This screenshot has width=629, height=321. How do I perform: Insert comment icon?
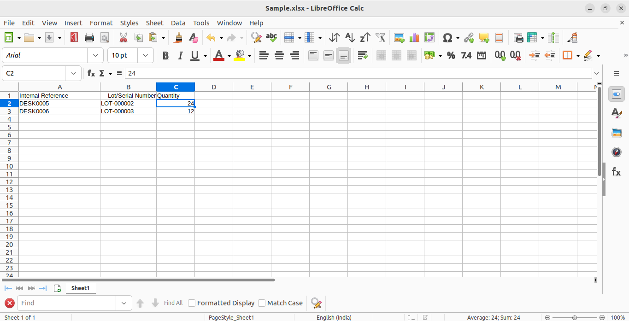coord(484,38)
